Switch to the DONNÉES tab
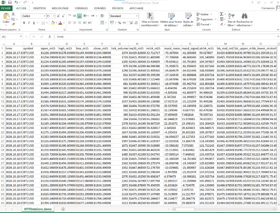Viewport: 280px width, 213px height. coord(100,8)
